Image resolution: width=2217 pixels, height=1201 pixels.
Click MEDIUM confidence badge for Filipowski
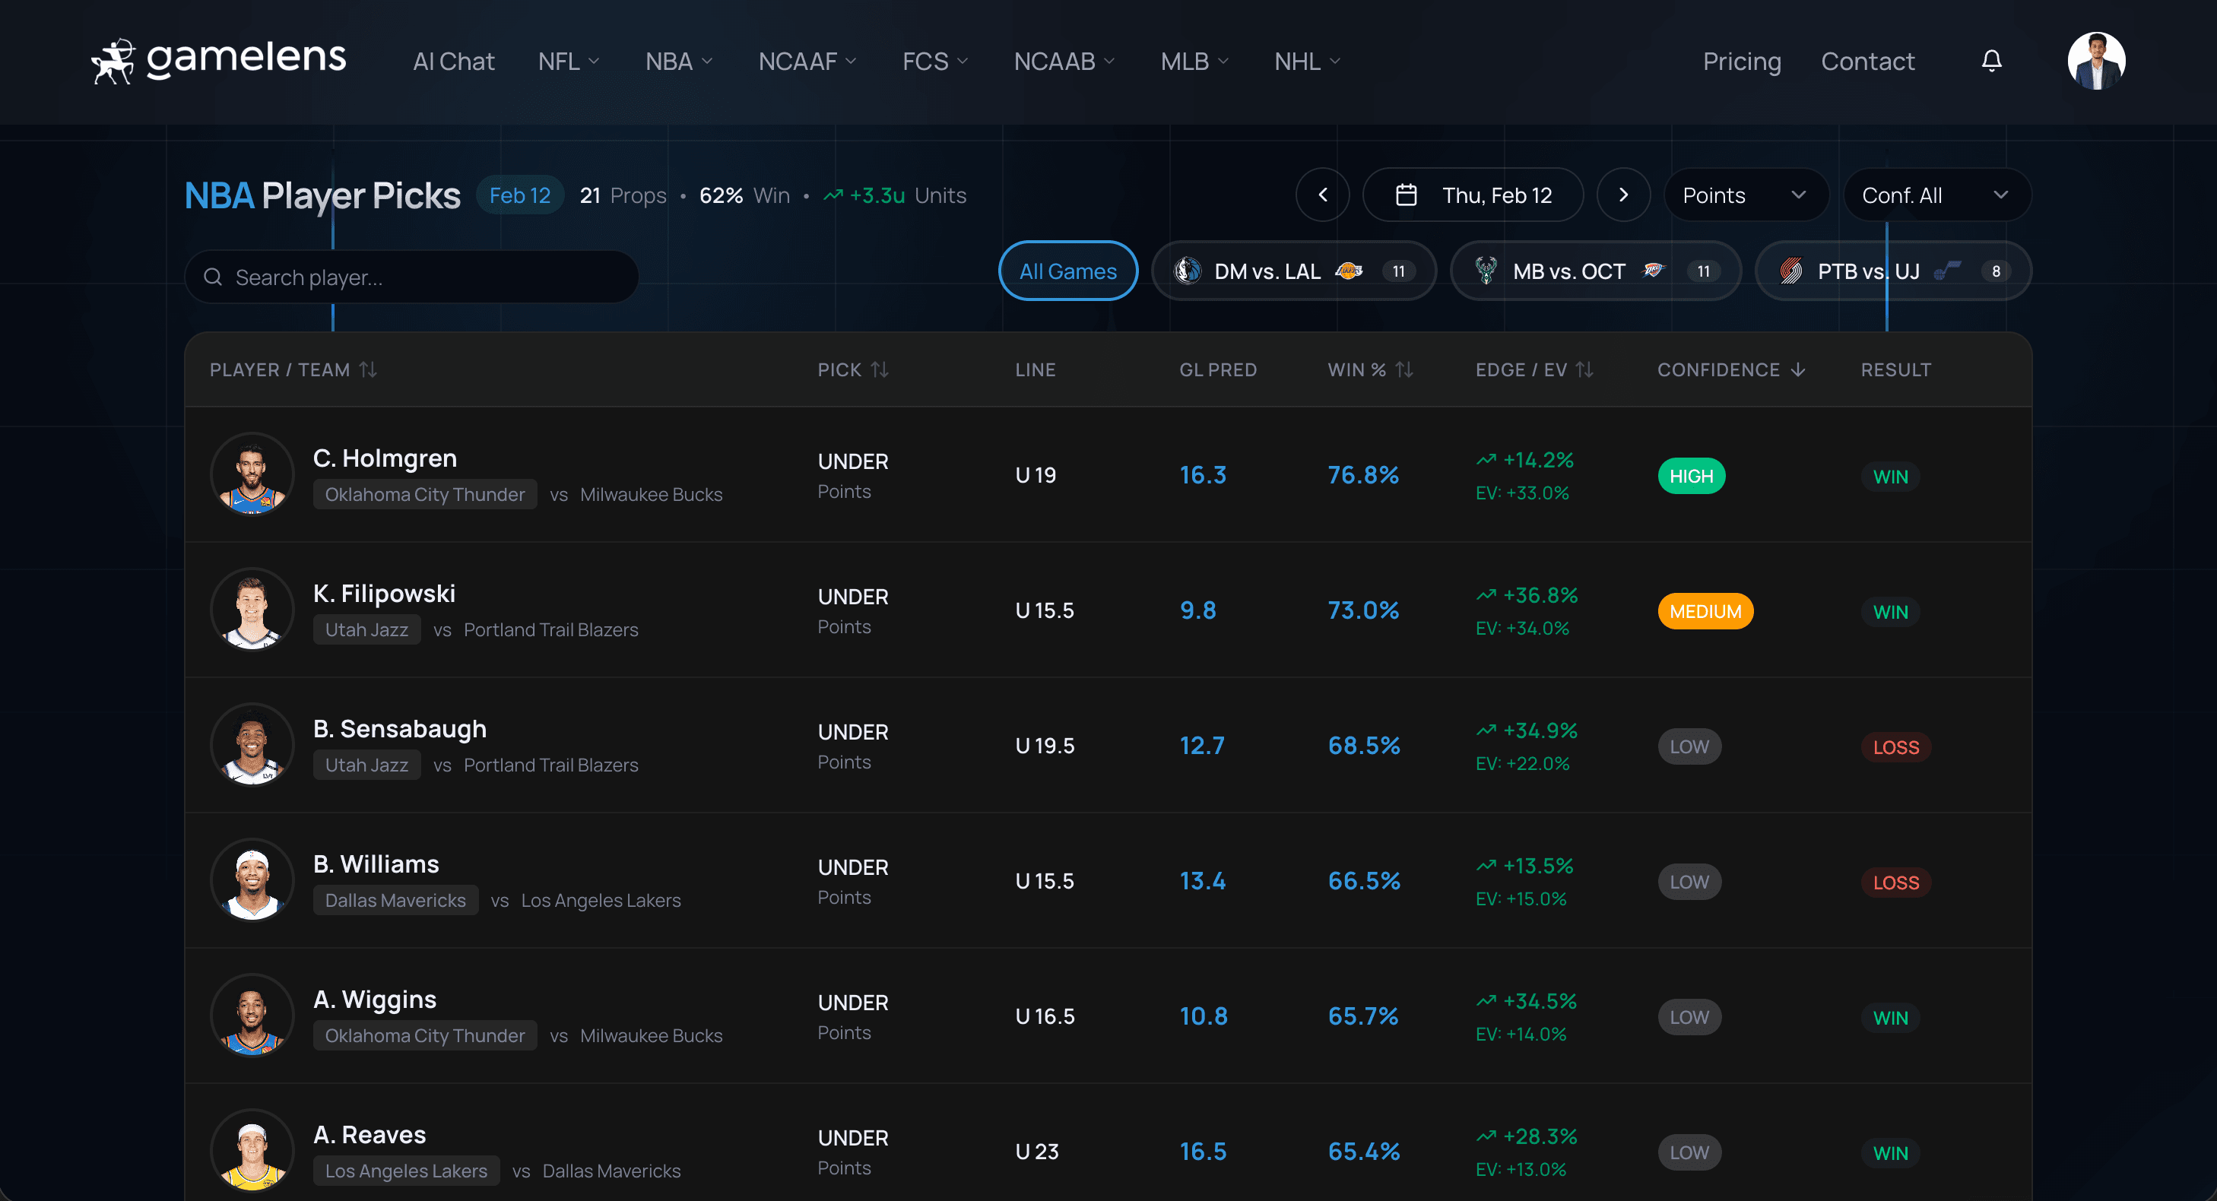tap(1705, 611)
